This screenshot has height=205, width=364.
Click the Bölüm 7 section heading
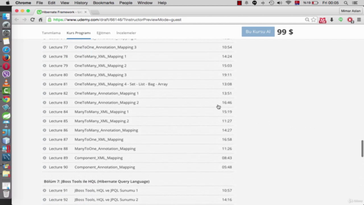point(97,181)
